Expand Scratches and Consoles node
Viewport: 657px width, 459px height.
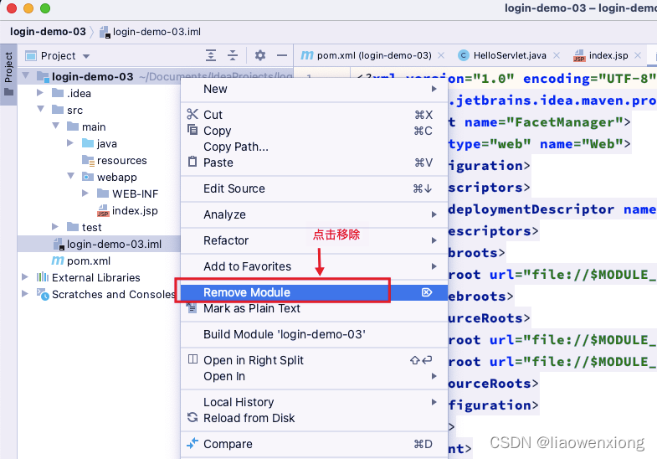click(x=25, y=294)
